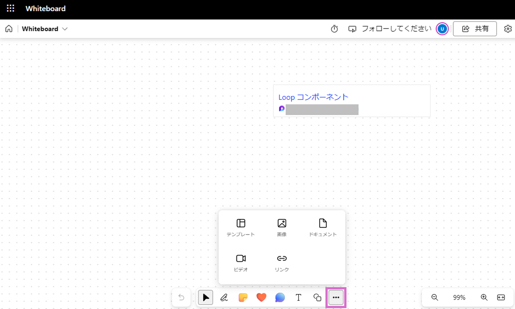Click the 共有 share button
The height and width of the screenshot is (309, 515).
(x=475, y=29)
